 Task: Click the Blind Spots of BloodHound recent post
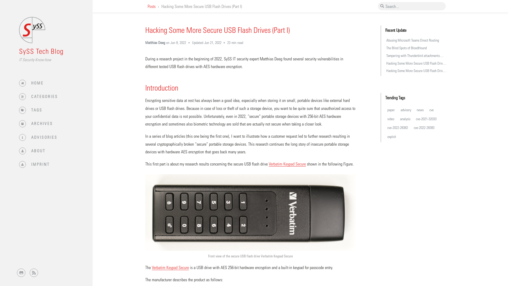[x=406, y=48]
